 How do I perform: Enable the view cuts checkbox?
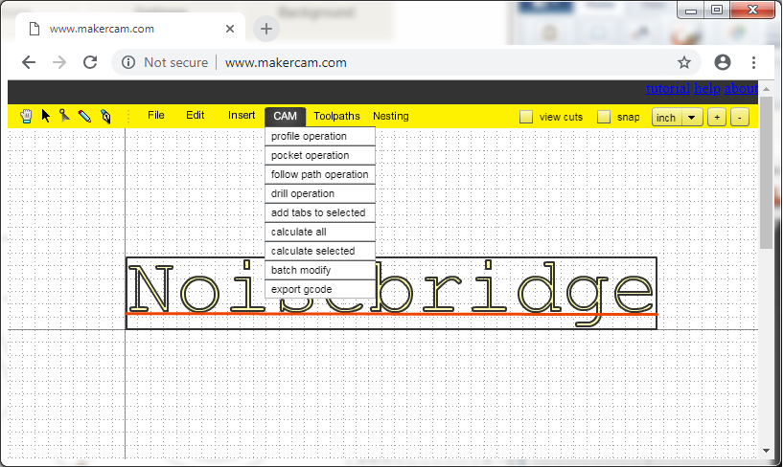click(526, 117)
